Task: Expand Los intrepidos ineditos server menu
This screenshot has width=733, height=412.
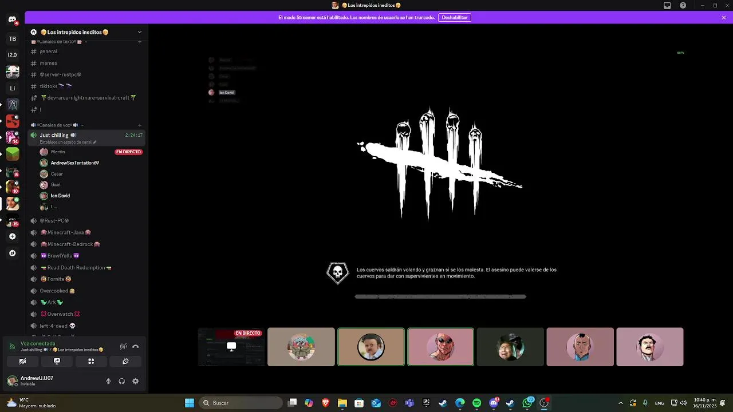Action: (x=140, y=32)
